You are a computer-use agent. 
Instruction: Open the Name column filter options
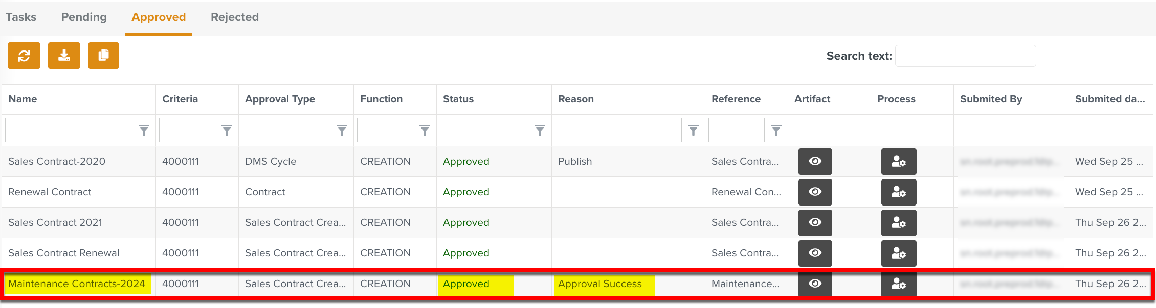(x=144, y=131)
